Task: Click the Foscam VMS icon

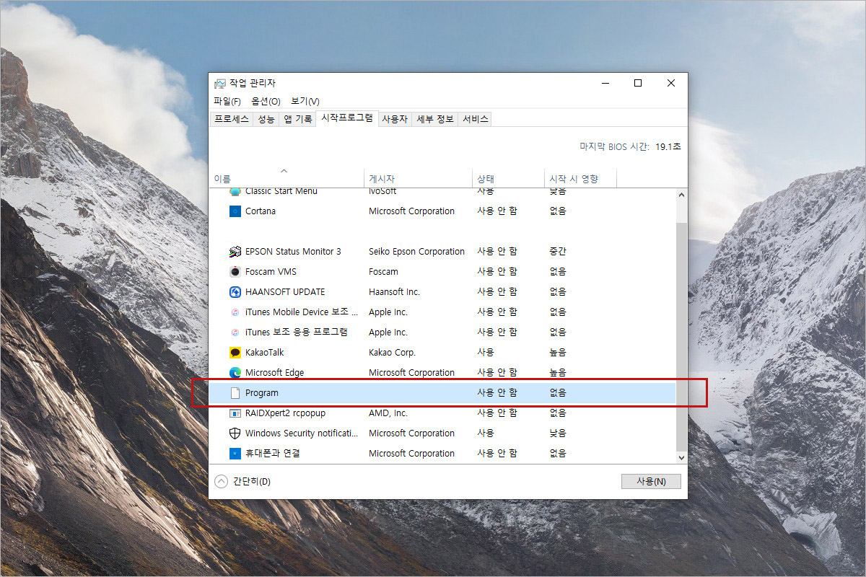Action: (x=235, y=272)
